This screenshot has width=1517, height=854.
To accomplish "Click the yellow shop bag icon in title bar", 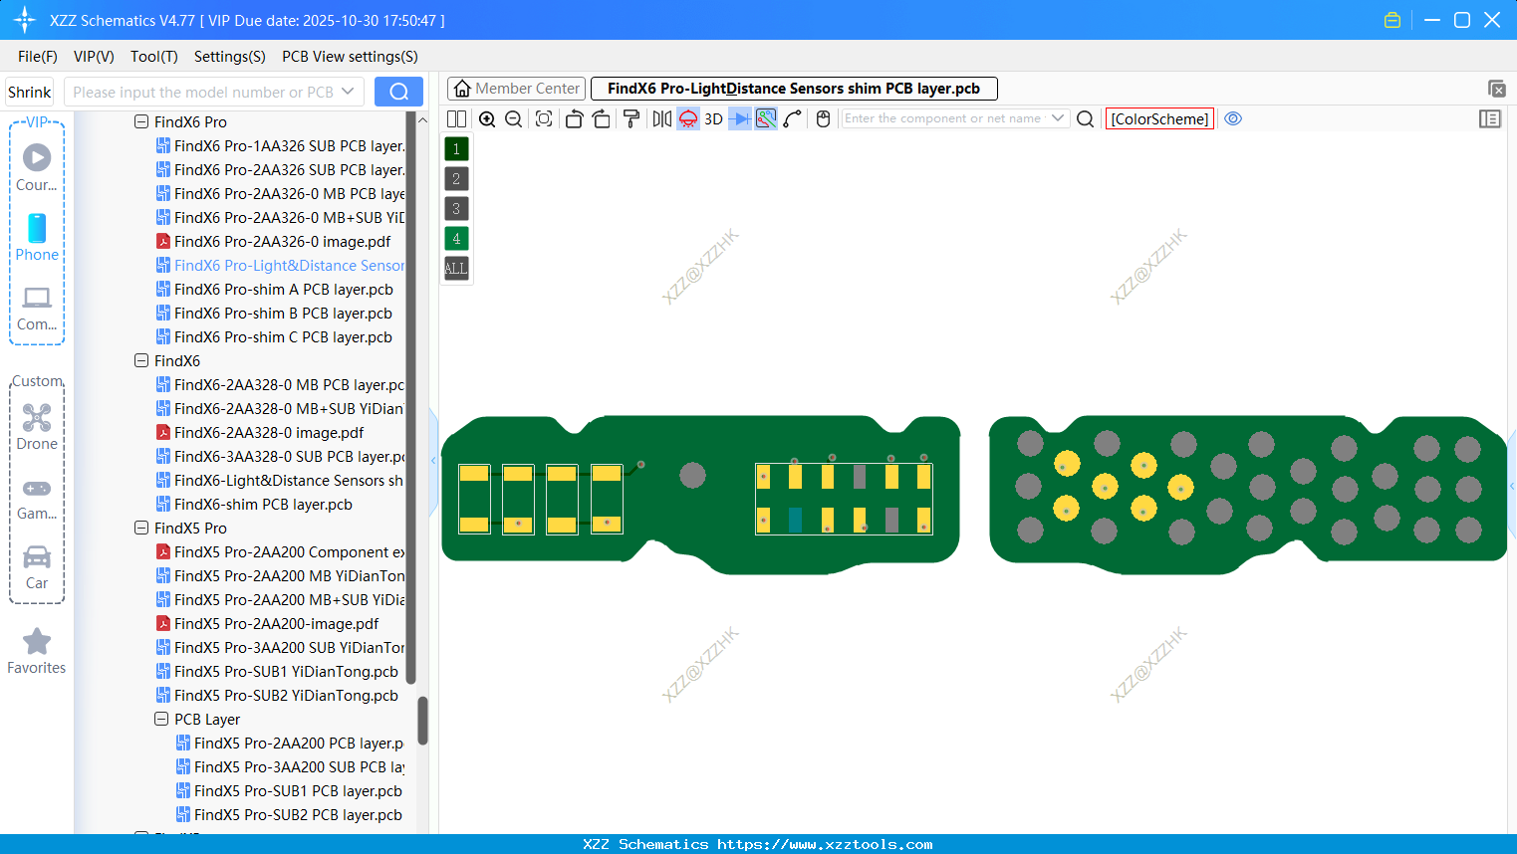I will pos(1392,20).
